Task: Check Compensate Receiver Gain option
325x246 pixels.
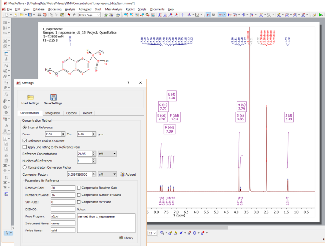Action: (x=79, y=188)
